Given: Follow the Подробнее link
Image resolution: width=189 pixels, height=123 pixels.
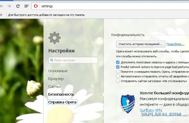Looking at the screenshot, I should 175,44.
